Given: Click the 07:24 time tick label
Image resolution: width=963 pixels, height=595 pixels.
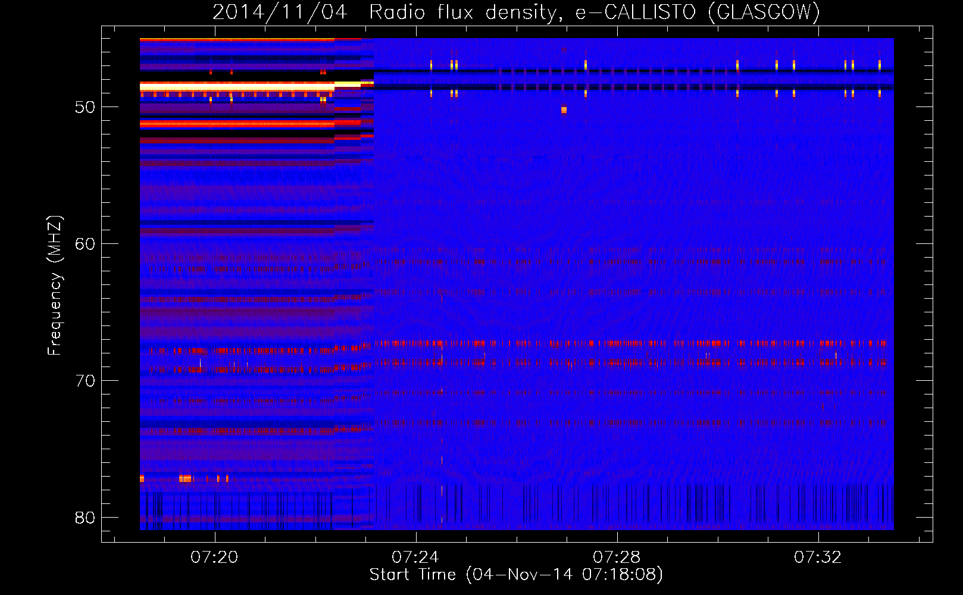Looking at the screenshot, I should click(x=415, y=558).
